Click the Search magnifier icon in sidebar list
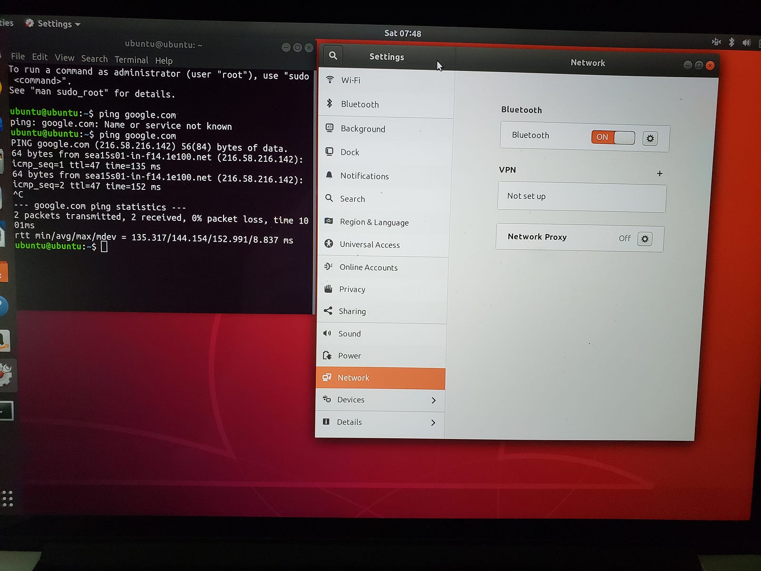Viewport: 761px width, 571px height. point(329,198)
